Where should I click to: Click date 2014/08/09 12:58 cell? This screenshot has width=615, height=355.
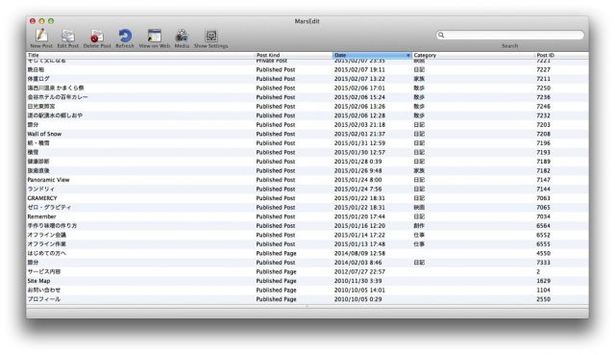pyautogui.click(x=359, y=253)
